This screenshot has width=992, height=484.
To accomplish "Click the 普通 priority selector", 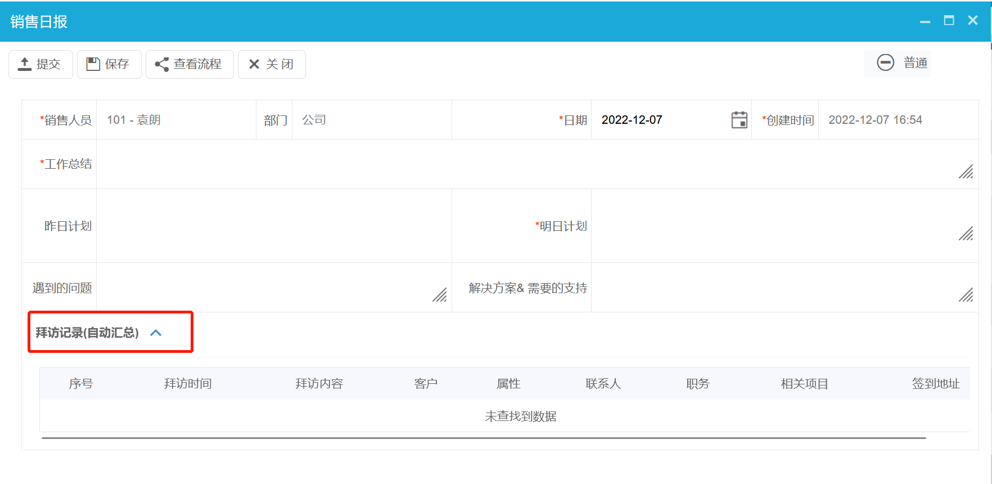I will (901, 63).
